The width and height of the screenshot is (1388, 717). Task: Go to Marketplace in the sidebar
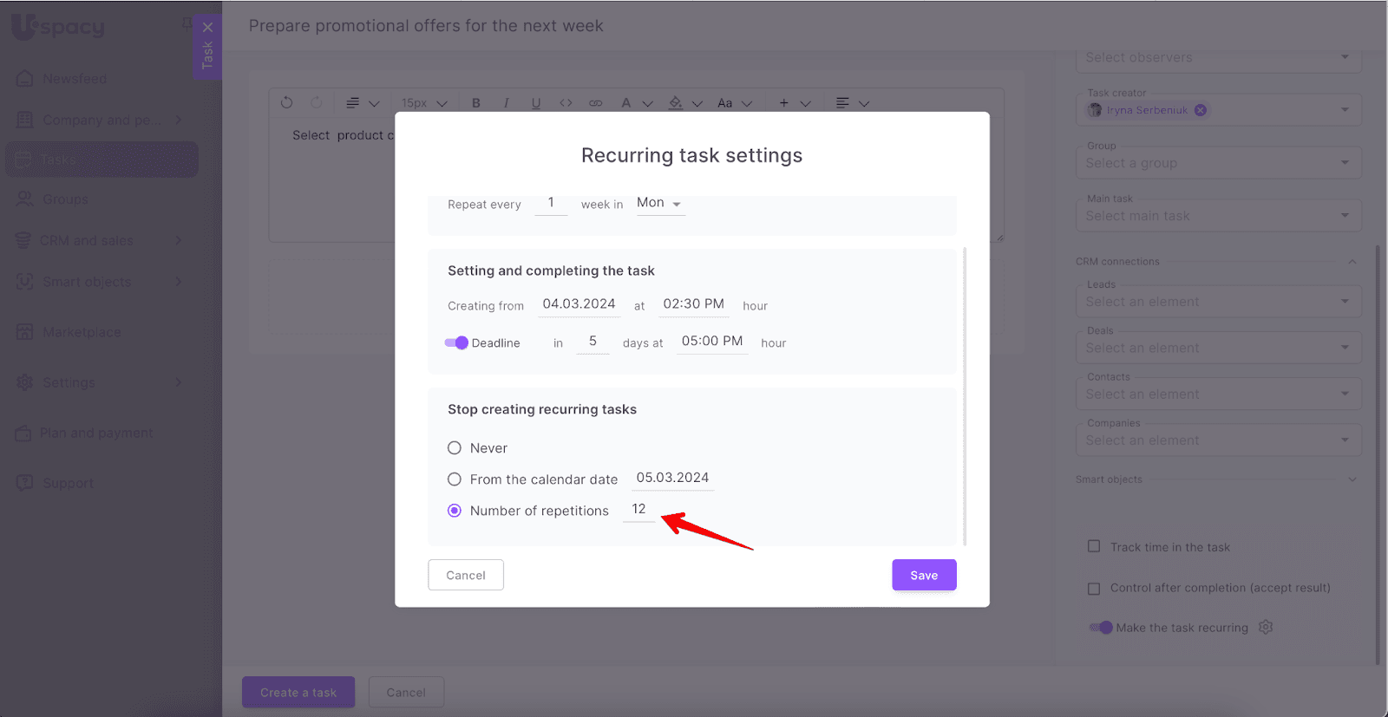point(82,332)
